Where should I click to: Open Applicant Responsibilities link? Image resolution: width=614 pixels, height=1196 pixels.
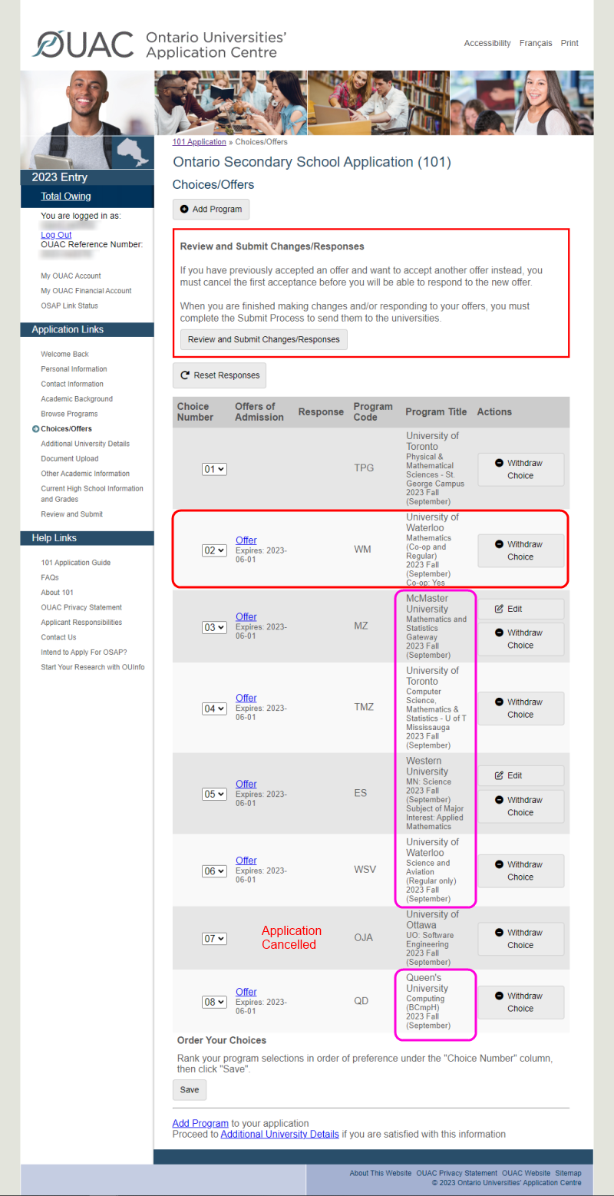coord(81,623)
